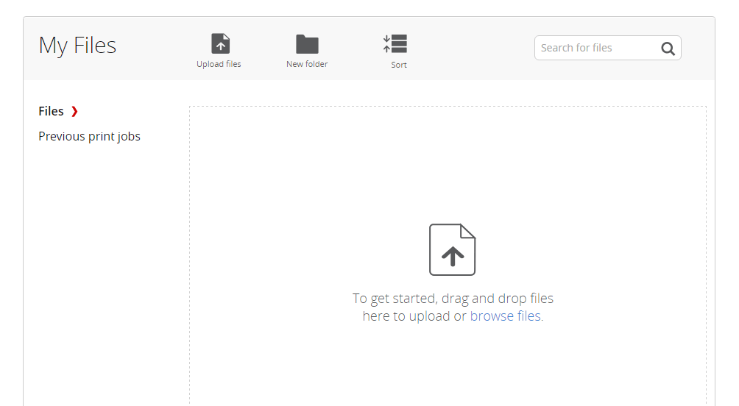The height and width of the screenshot is (406, 739).
Task: Click the New folder label
Action: point(307,64)
